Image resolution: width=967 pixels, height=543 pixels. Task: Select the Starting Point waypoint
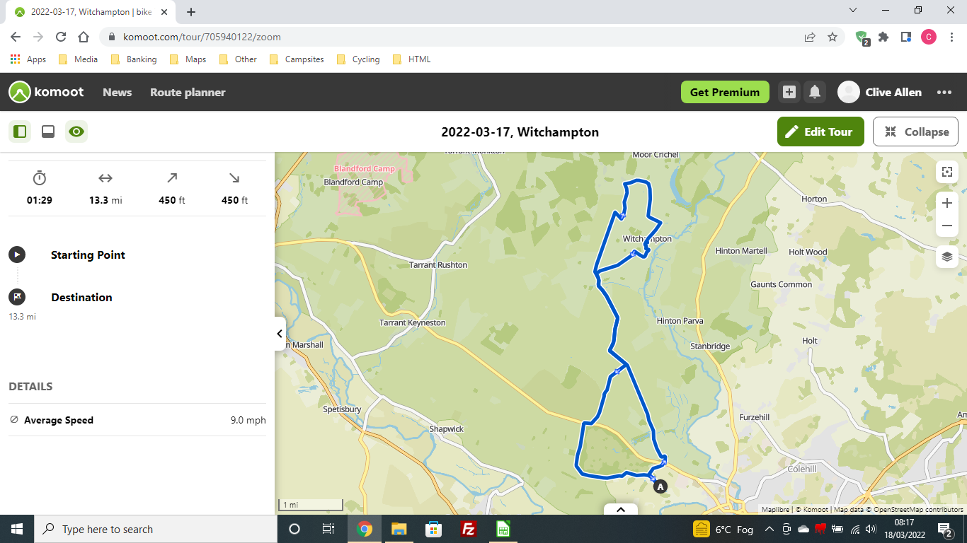88,255
